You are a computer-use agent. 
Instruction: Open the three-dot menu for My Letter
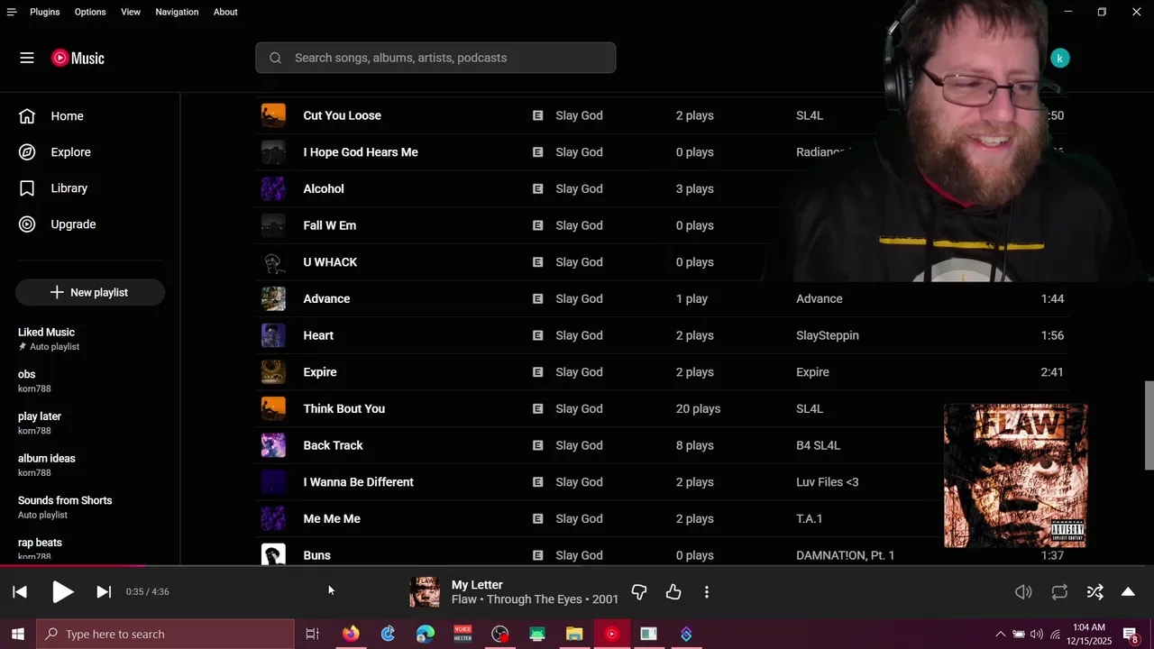click(707, 592)
